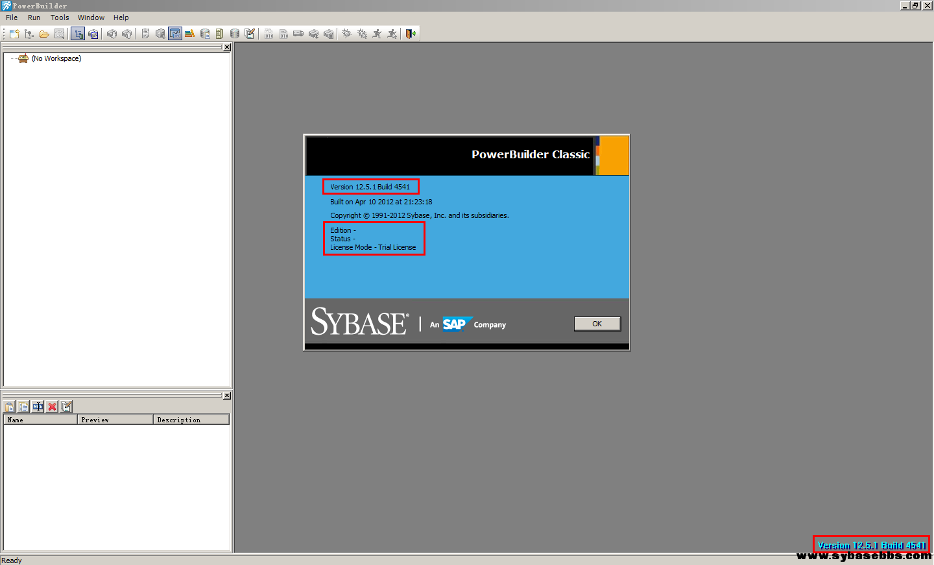Image resolution: width=934 pixels, height=565 pixels.
Task: Open the File menu
Action: pos(12,18)
